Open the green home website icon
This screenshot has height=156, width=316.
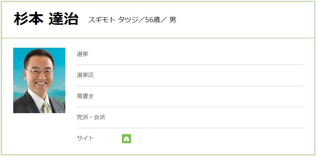tap(126, 139)
